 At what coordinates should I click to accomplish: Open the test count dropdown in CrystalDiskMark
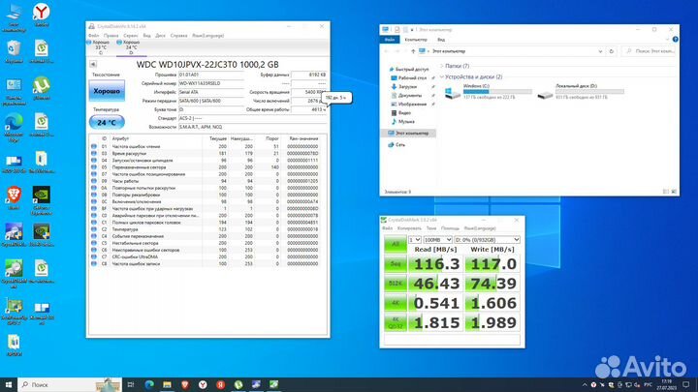(x=415, y=240)
